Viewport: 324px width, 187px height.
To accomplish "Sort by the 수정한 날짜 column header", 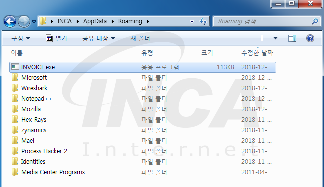I will [257, 53].
